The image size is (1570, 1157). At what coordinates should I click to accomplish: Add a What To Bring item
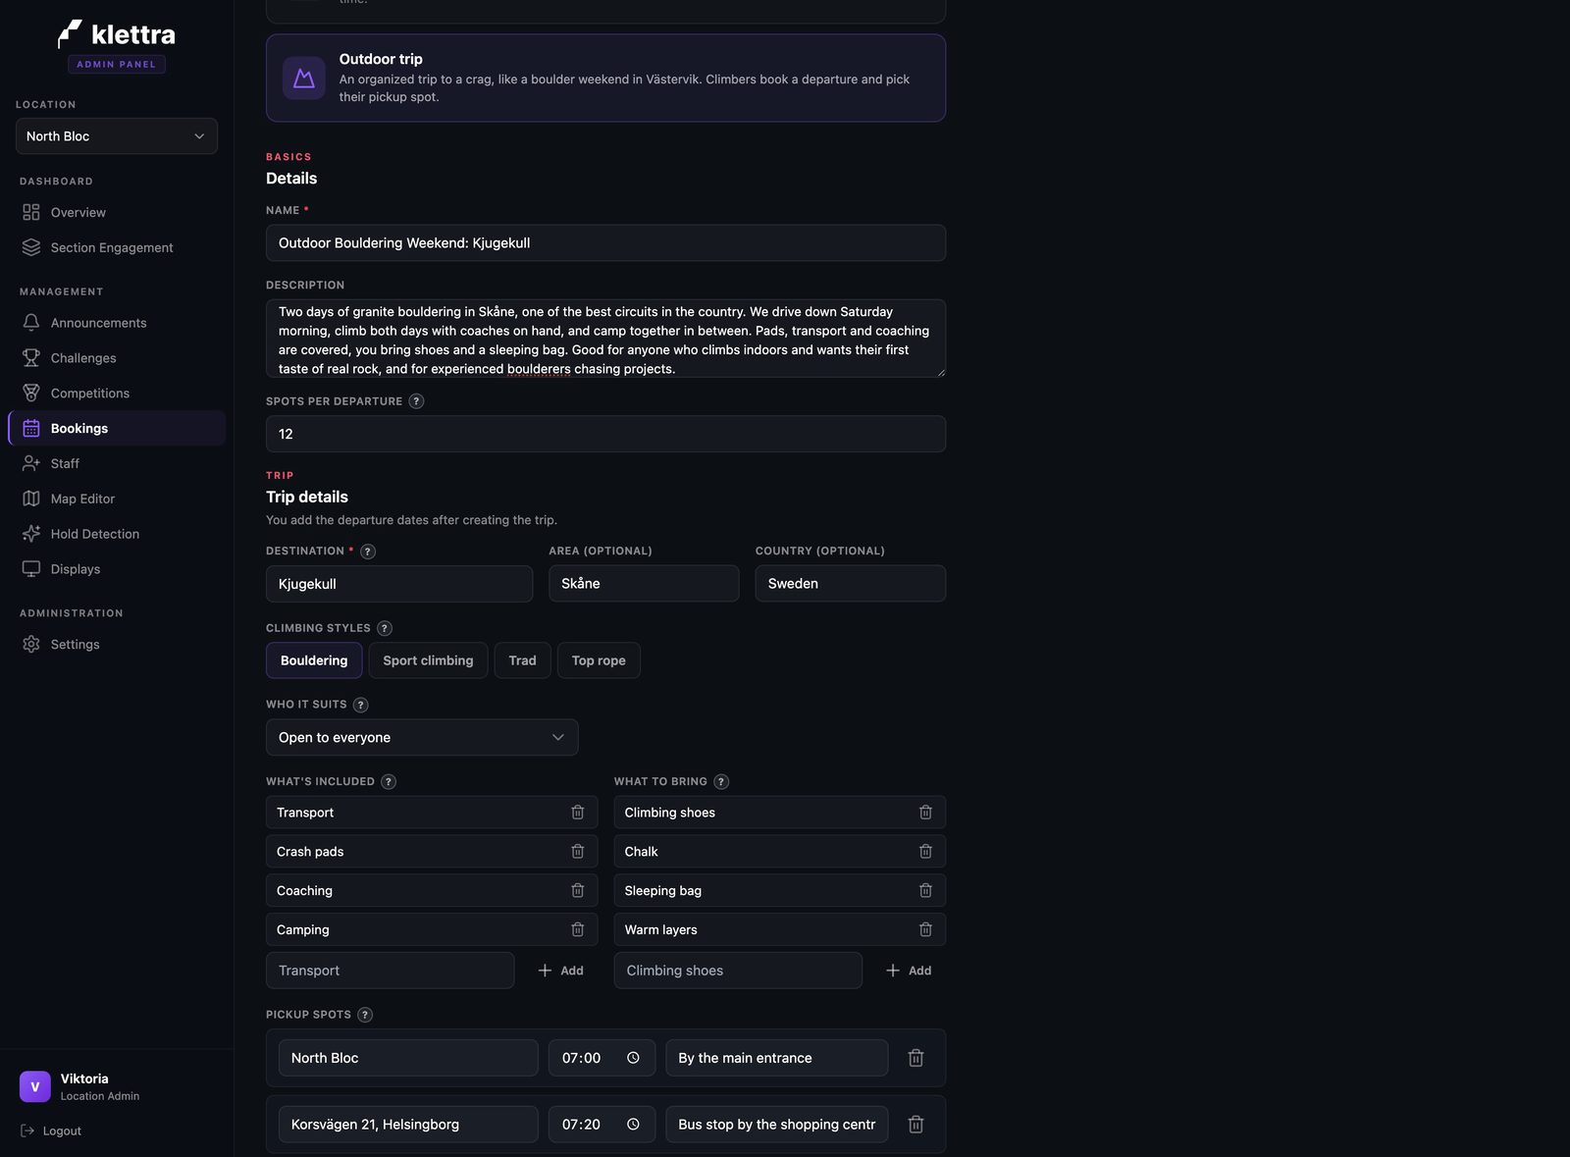(x=909, y=971)
